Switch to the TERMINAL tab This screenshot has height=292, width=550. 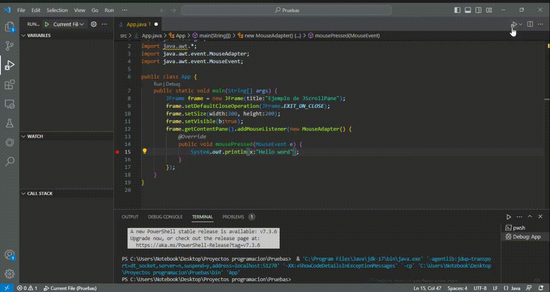[x=202, y=217]
